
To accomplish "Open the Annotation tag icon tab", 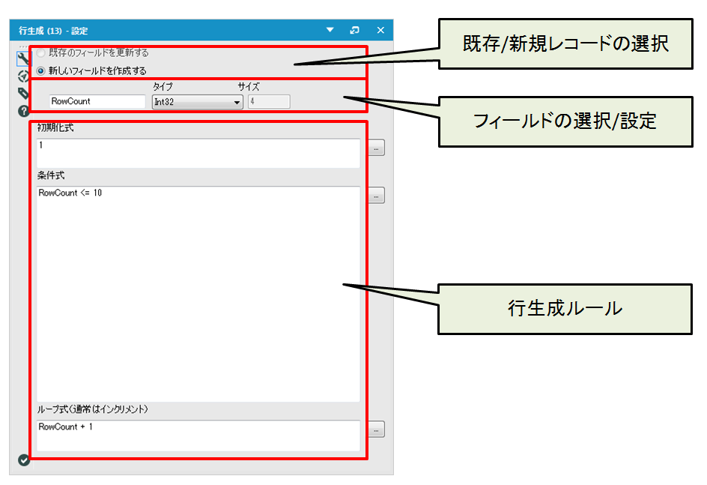I will [x=23, y=93].
